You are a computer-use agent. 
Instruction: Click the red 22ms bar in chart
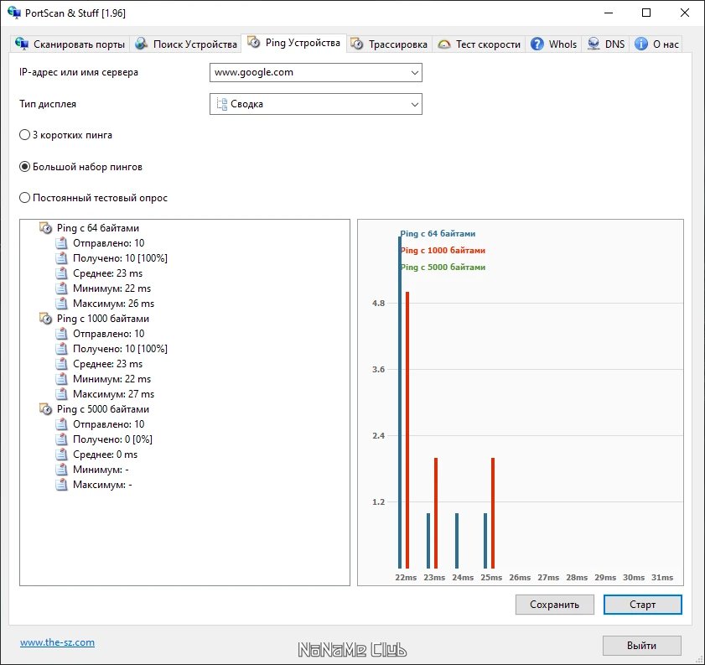click(407, 430)
